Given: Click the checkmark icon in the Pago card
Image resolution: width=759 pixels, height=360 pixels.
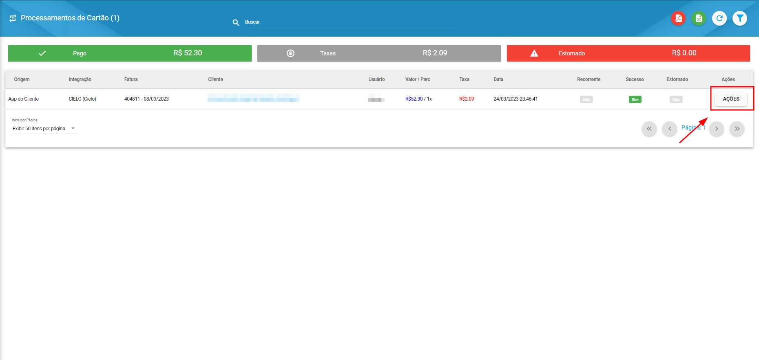Looking at the screenshot, I should 42,53.
